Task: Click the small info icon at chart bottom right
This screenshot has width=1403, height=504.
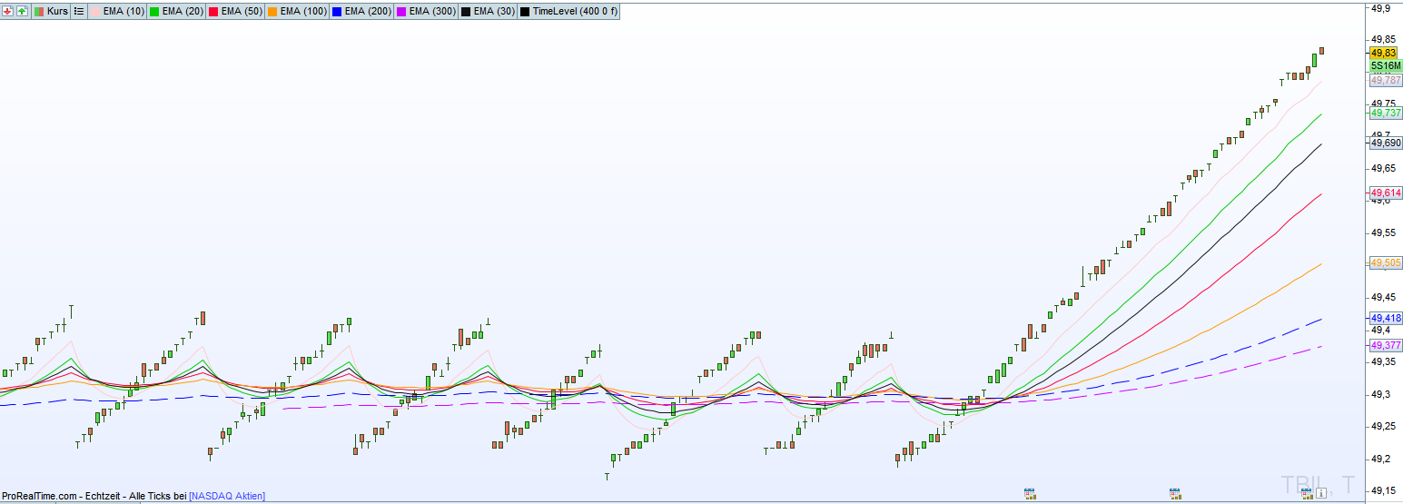Action: pos(1321,493)
